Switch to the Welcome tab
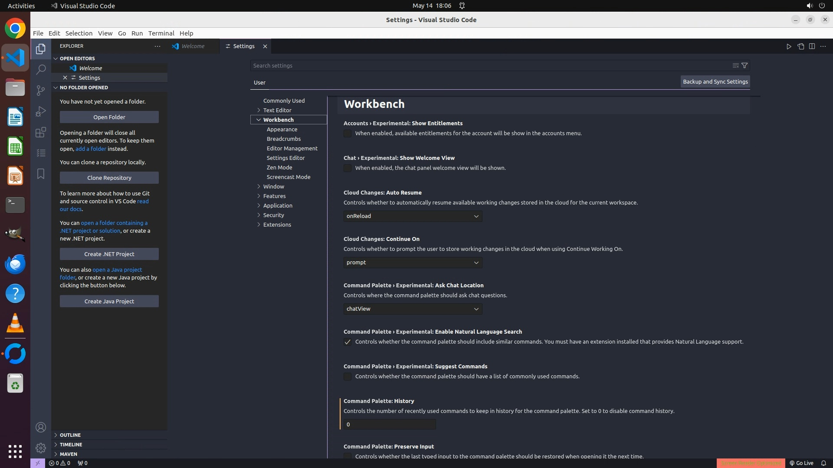The image size is (833, 468). point(193,46)
